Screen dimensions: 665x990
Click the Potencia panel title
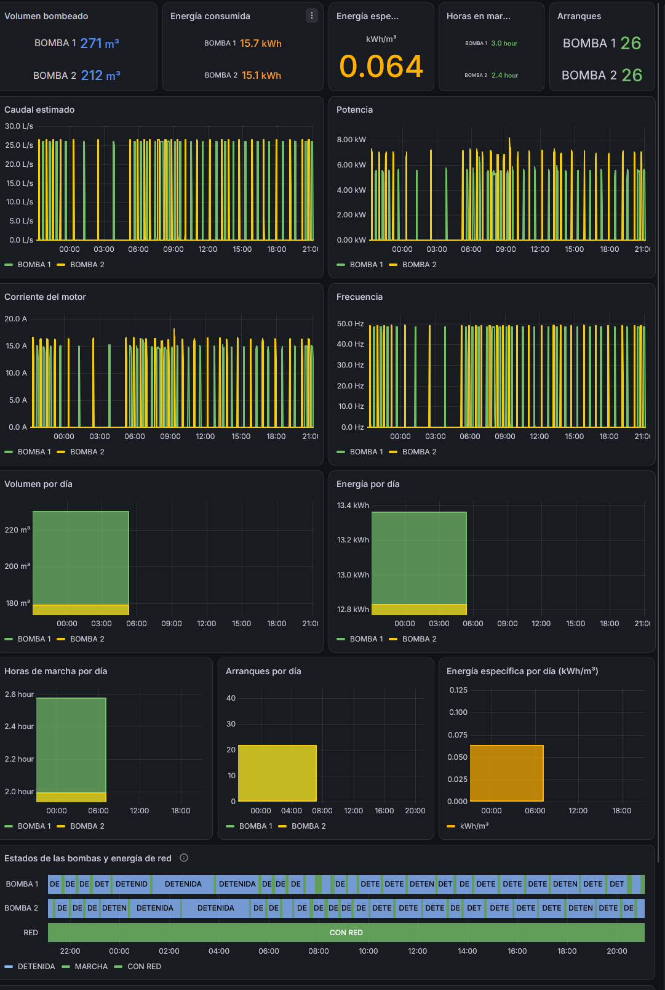(354, 110)
